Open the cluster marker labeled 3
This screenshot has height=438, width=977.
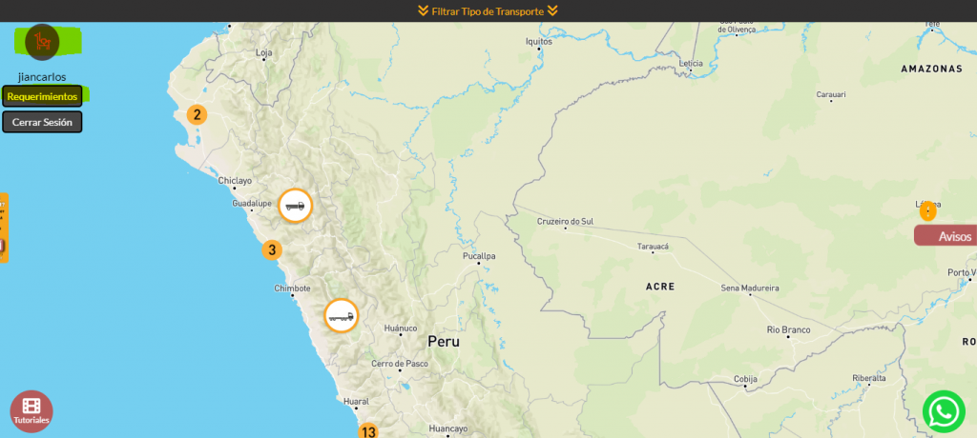pyautogui.click(x=272, y=250)
